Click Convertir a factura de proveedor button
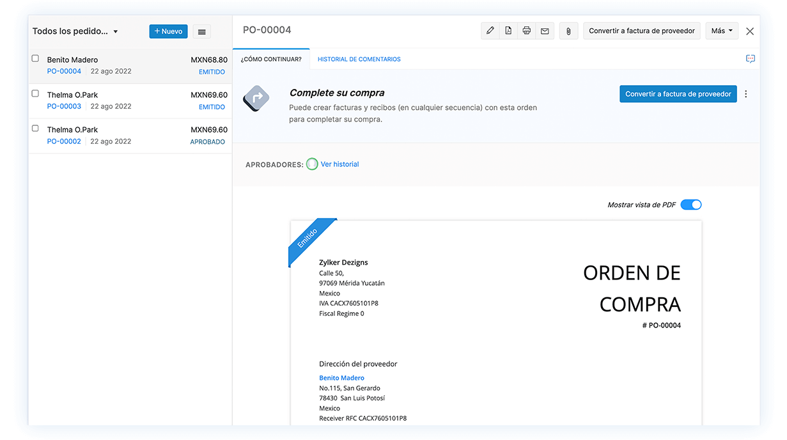This screenshot has height=440, width=787. click(678, 93)
